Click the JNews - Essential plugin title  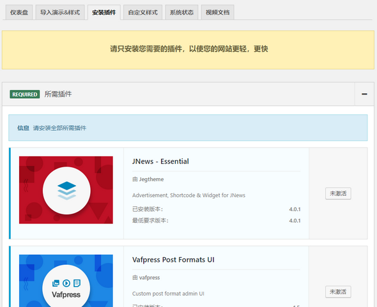160,161
